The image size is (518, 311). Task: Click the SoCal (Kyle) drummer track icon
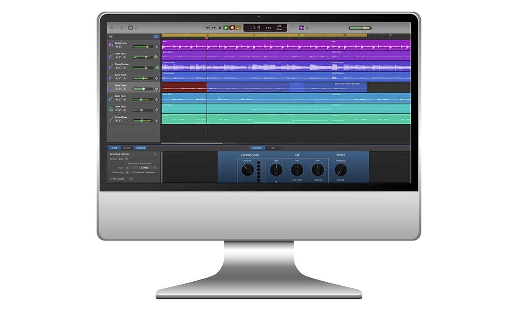(111, 45)
